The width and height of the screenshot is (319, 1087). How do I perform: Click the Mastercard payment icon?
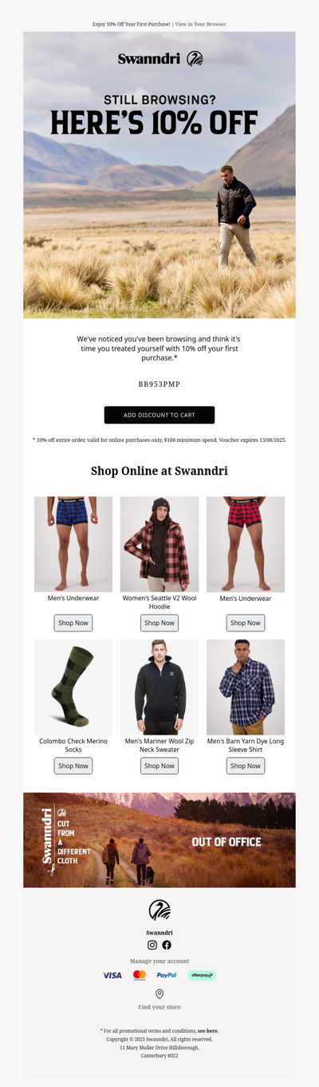click(x=140, y=975)
